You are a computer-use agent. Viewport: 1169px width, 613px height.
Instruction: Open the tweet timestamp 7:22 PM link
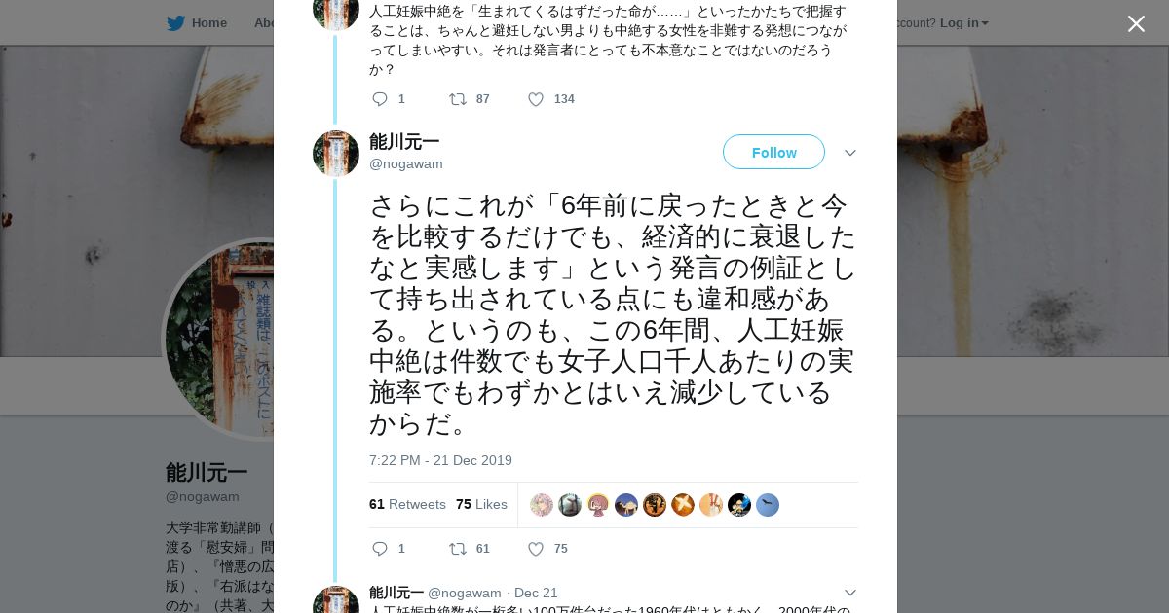click(x=440, y=460)
